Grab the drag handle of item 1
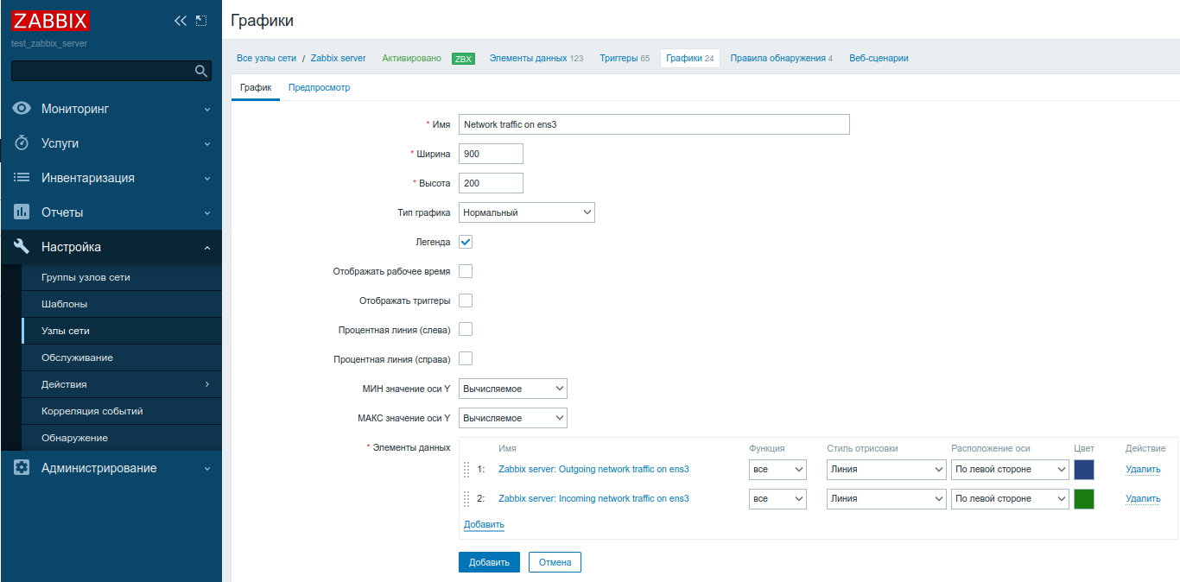 (467, 470)
